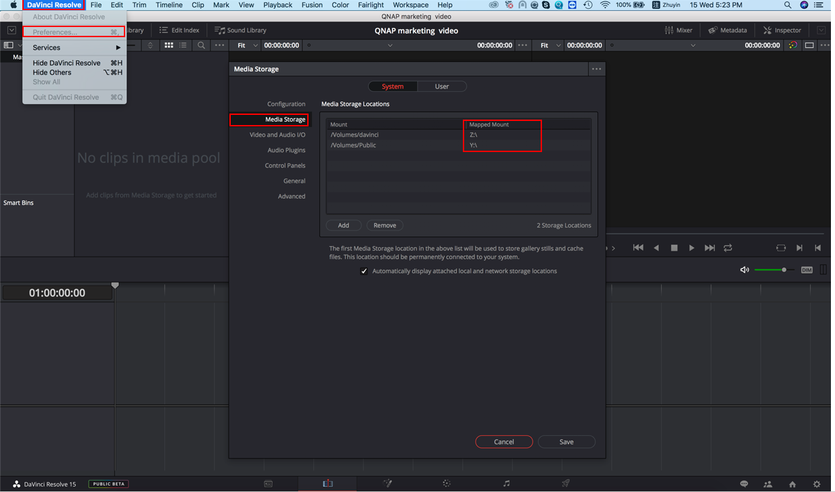Select the /Volumes/davinci mount row
Screen dimensions: 835x492
pos(459,135)
